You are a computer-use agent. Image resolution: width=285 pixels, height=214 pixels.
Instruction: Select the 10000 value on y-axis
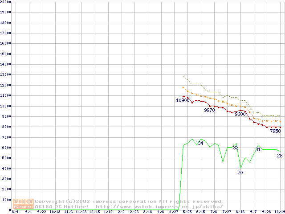point(6,106)
